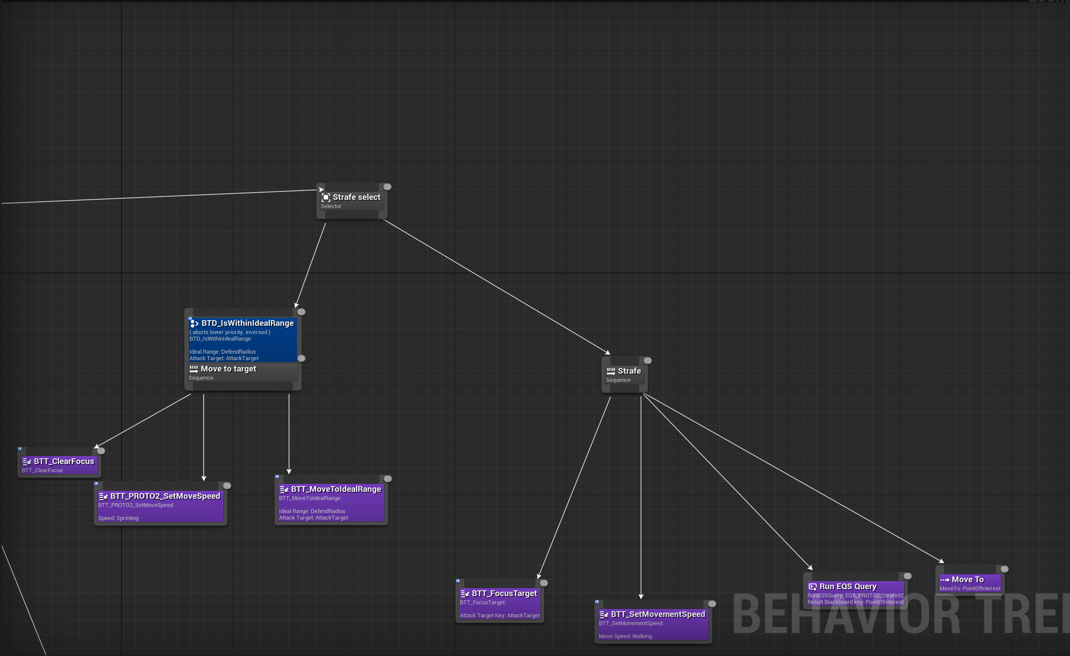
Task: Select the Strafe select node title
Action: [x=356, y=197]
